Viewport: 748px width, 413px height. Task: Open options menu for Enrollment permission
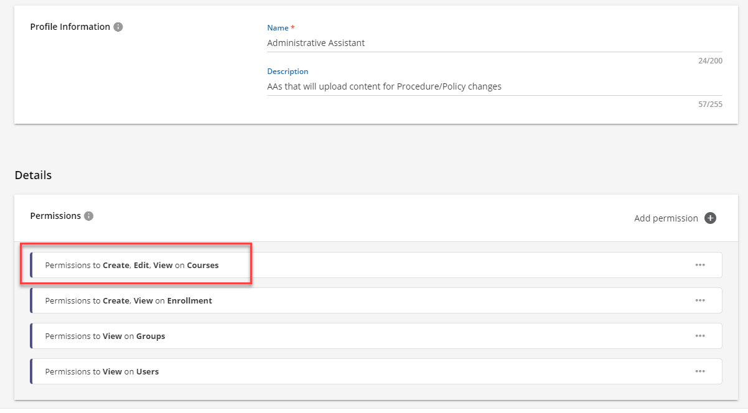click(700, 300)
